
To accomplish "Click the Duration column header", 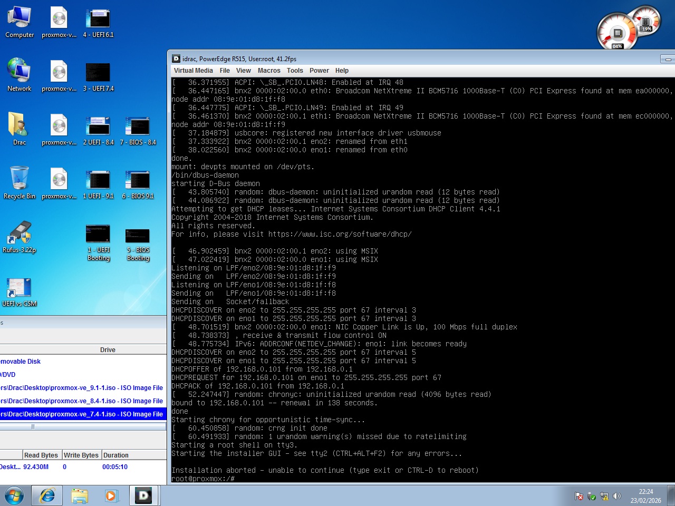I will point(134,455).
